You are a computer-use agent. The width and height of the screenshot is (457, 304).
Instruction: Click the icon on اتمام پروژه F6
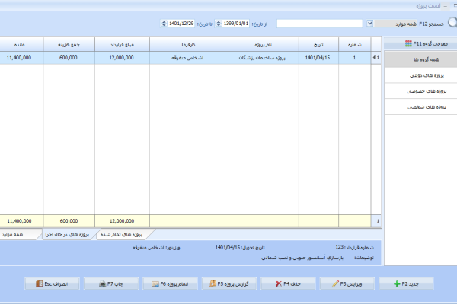point(155,284)
